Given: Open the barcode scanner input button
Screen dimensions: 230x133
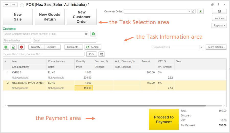Looking at the screenshot, I should [101, 54].
